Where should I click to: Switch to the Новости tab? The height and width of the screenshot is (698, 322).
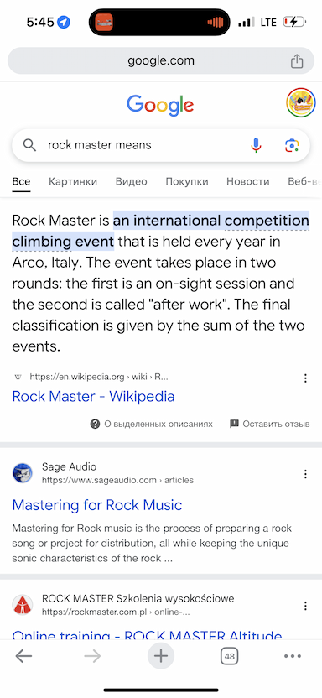pos(247,181)
